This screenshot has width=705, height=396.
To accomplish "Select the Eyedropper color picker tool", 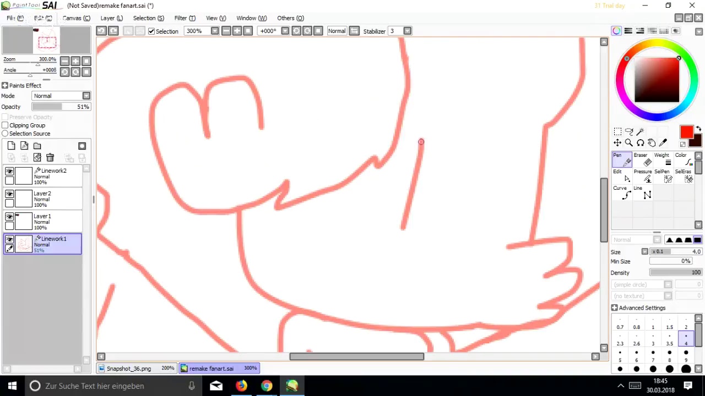I will pyautogui.click(x=663, y=142).
